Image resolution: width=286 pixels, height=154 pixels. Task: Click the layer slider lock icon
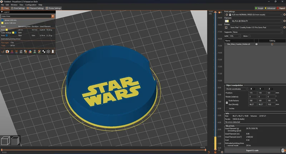(x=215, y=152)
